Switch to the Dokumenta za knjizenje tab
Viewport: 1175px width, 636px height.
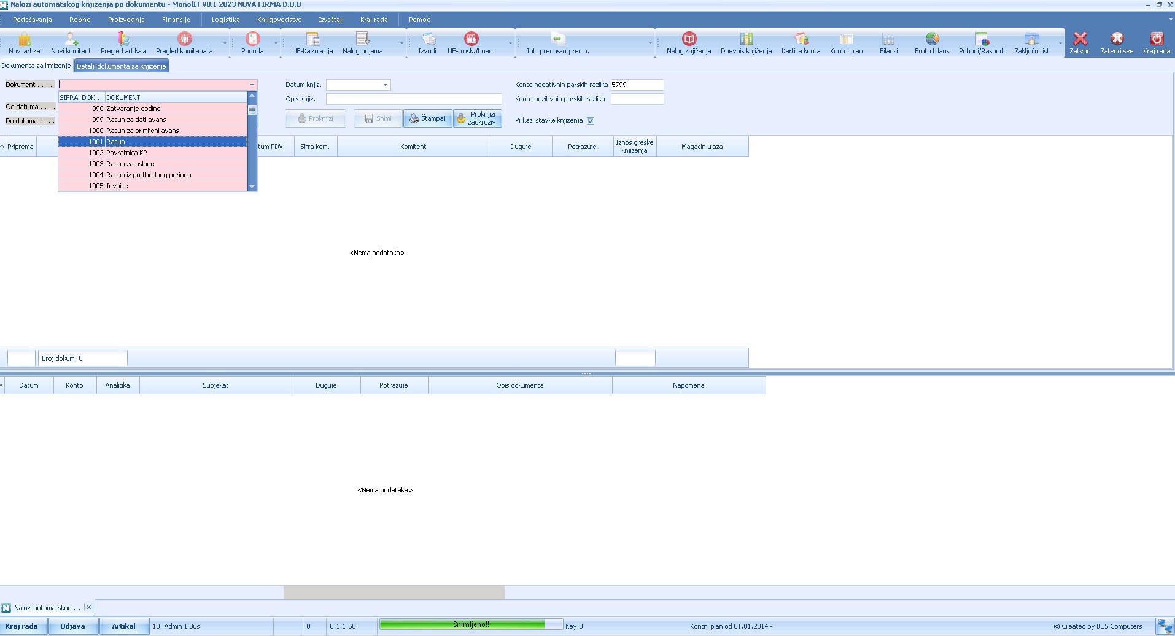[36, 66]
